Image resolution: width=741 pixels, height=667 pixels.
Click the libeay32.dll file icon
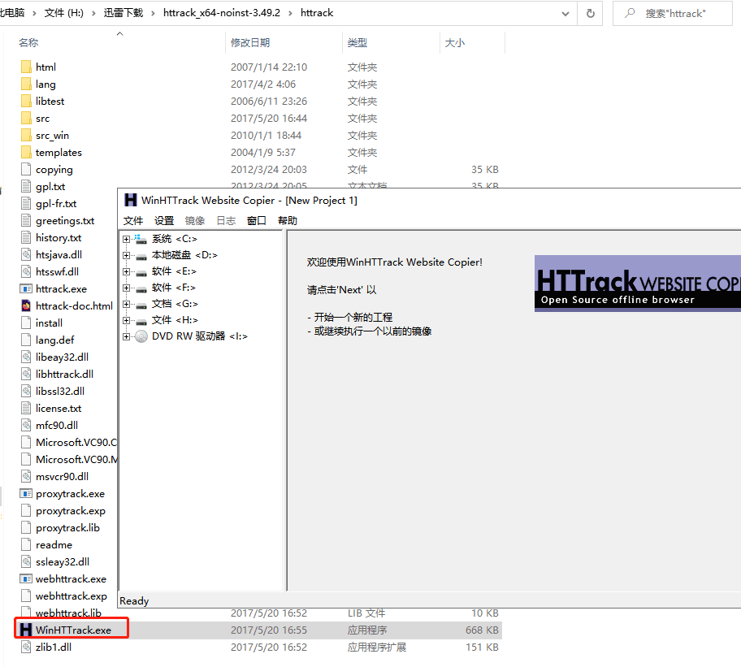(27, 357)
